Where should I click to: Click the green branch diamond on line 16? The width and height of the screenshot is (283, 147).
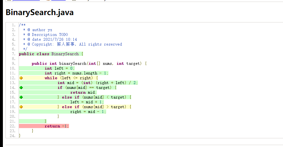pyautogui.click(x=21, y=97)
